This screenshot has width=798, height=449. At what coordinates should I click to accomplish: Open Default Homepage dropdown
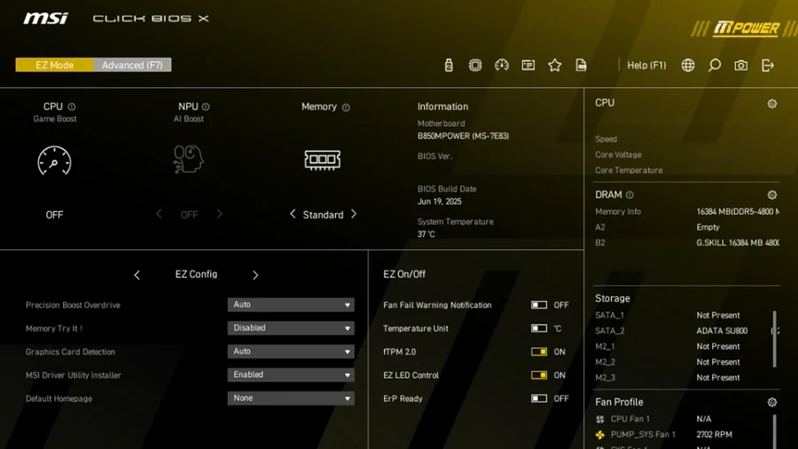pyautogui.click(x=291, y=398)
